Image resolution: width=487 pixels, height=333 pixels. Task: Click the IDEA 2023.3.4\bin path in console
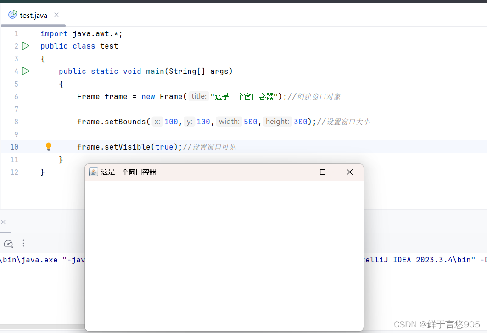pyautogui.click(x=434, y=260)
